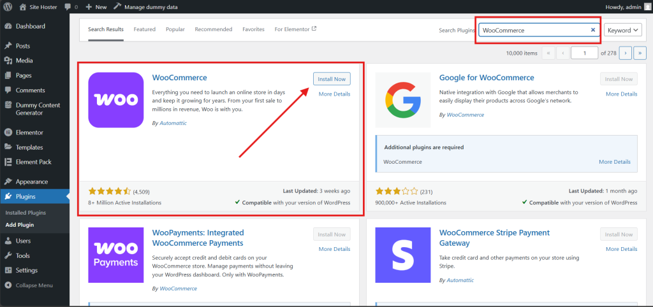Viewport: 653px width, 307px height.
Task: Open More Details for WooCommerce
Action: [x=334, y=94]
